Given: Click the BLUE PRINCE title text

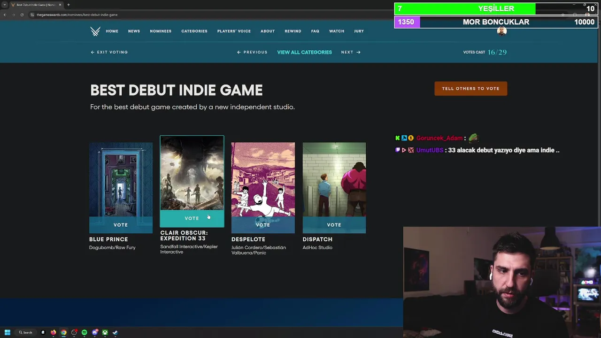Looking at the screenshot, I should (108, 239).
